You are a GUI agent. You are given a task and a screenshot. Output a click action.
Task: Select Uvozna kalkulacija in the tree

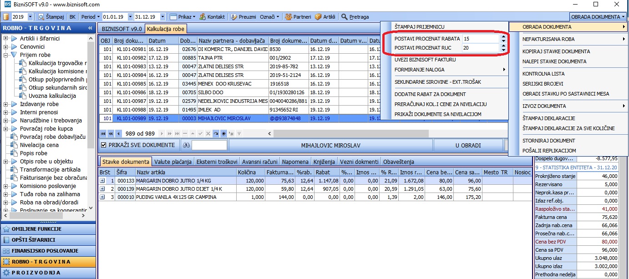click(52, 96)
